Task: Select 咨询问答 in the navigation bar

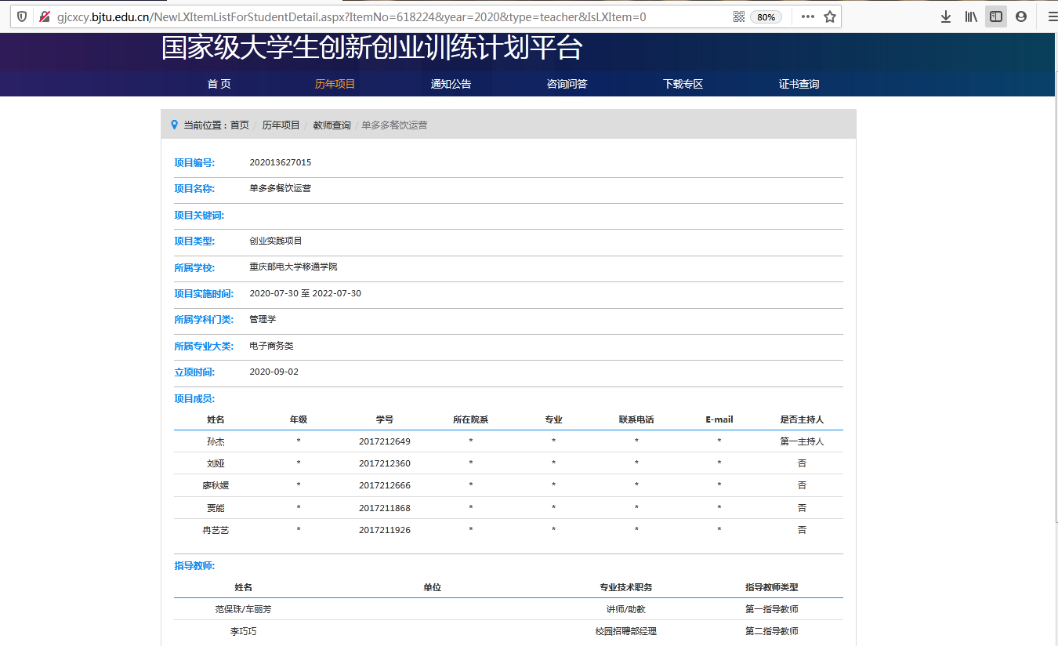Action: (x=567, y=84)
